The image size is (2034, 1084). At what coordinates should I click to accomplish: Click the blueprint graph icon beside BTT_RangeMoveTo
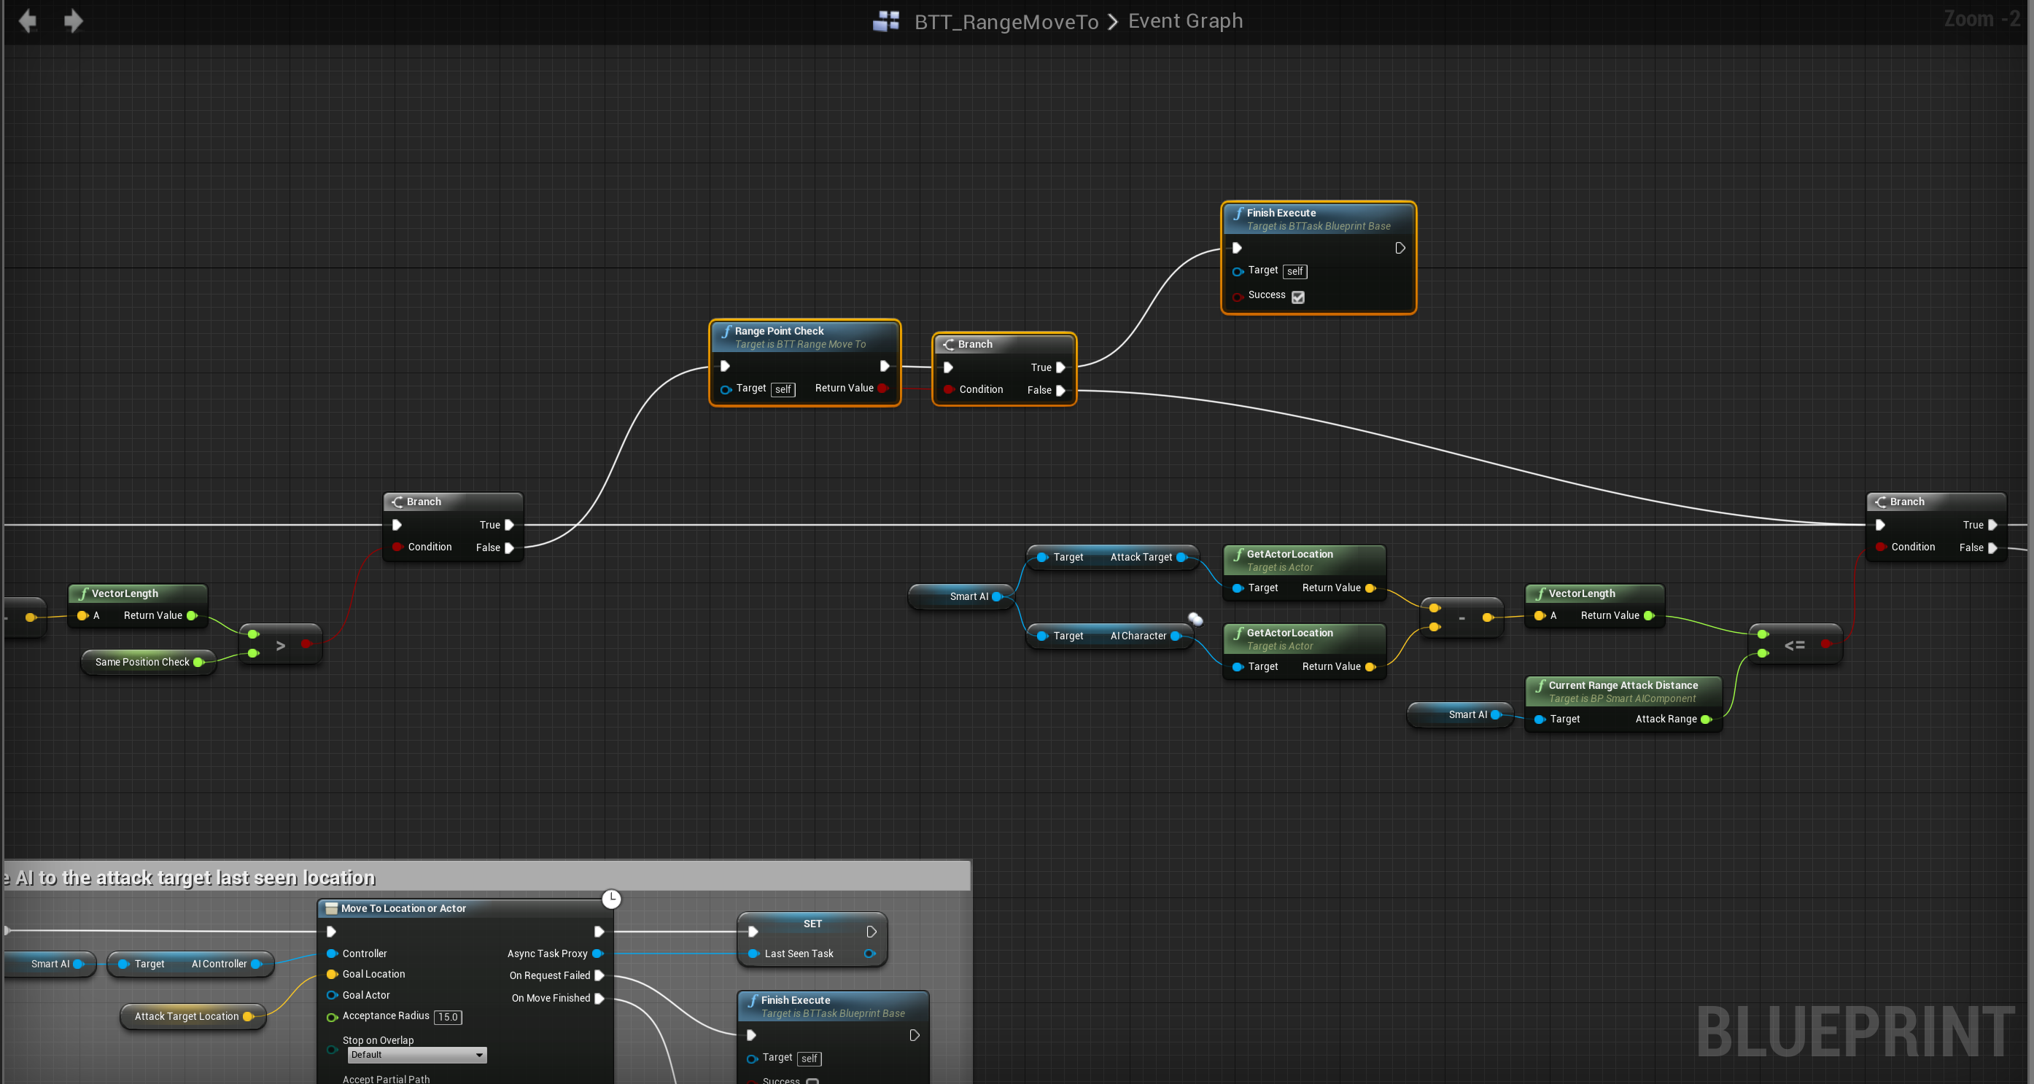(x=885, y=20)
